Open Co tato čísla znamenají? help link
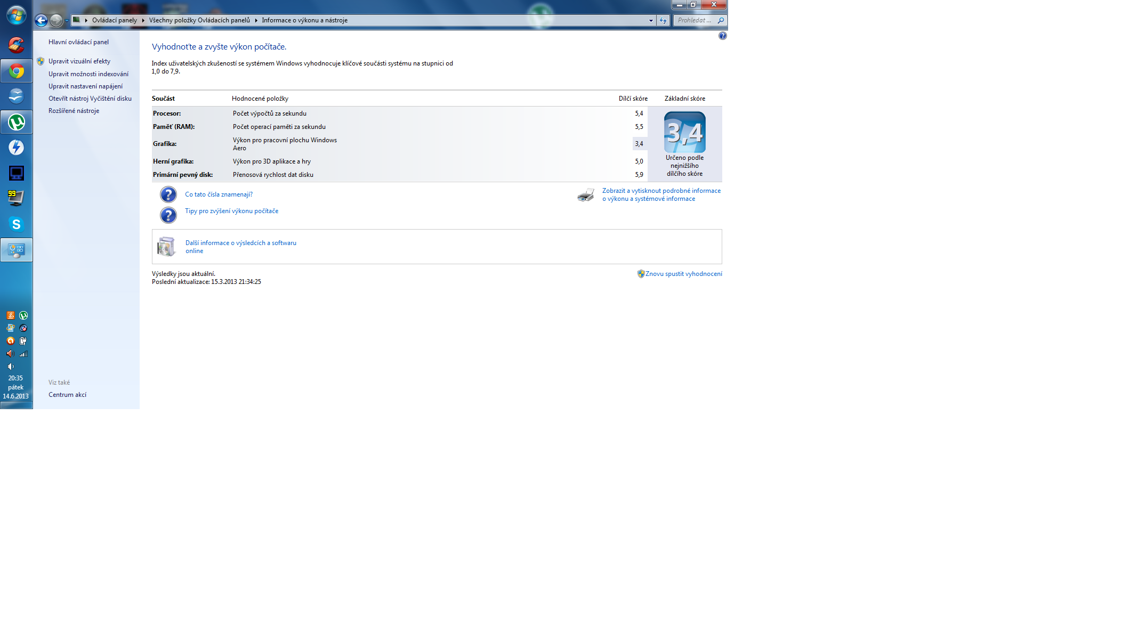This screenshot has height=635, width=1130. 219,194
